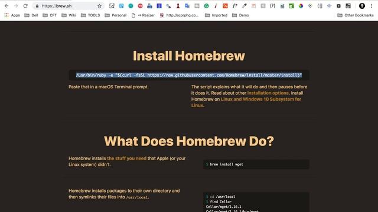
Task: Open the light blue square extension
Action: 121,6
